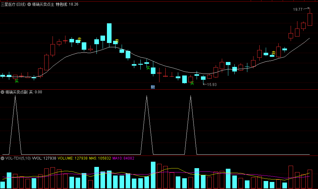The image size is (318, 189).
Task: Click the magenta MA10: 84082 readout
Action: pos(123,158)
